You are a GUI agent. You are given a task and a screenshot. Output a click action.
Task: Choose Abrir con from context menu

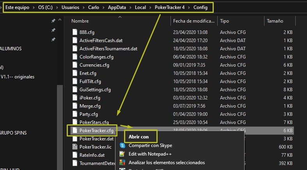tap(138, 137)
